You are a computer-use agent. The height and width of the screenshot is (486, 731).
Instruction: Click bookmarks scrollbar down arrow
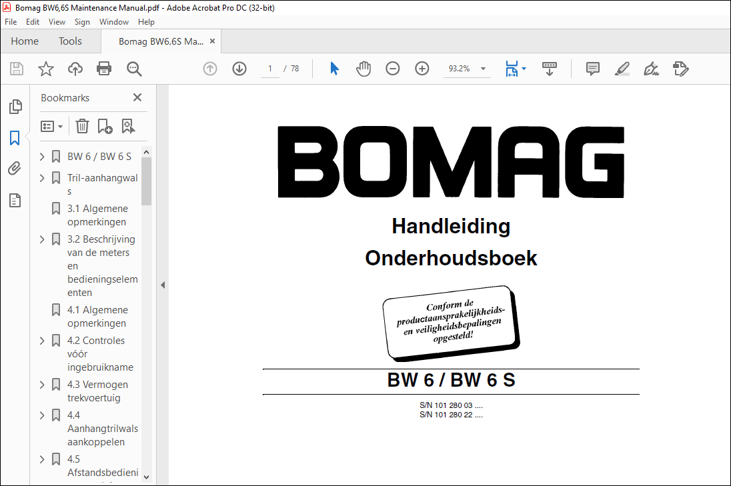[146, 477]
